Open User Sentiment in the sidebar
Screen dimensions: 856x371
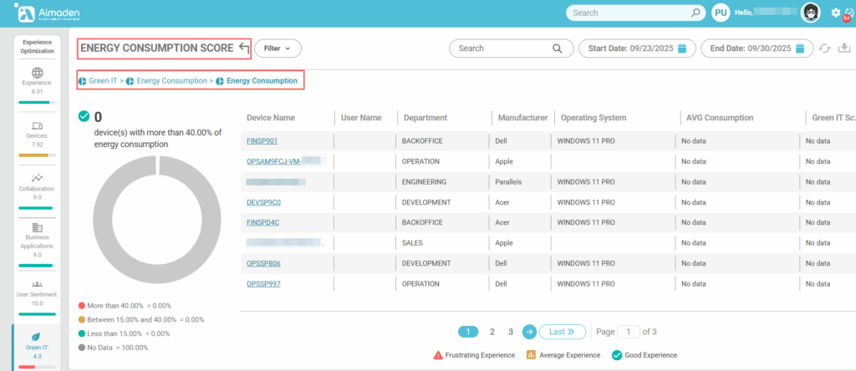[x=36, y=291]
